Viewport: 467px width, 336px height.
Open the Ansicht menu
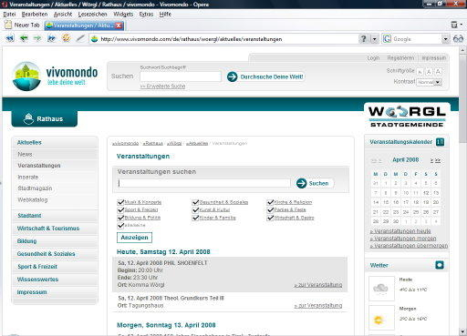tap(63, 15)
